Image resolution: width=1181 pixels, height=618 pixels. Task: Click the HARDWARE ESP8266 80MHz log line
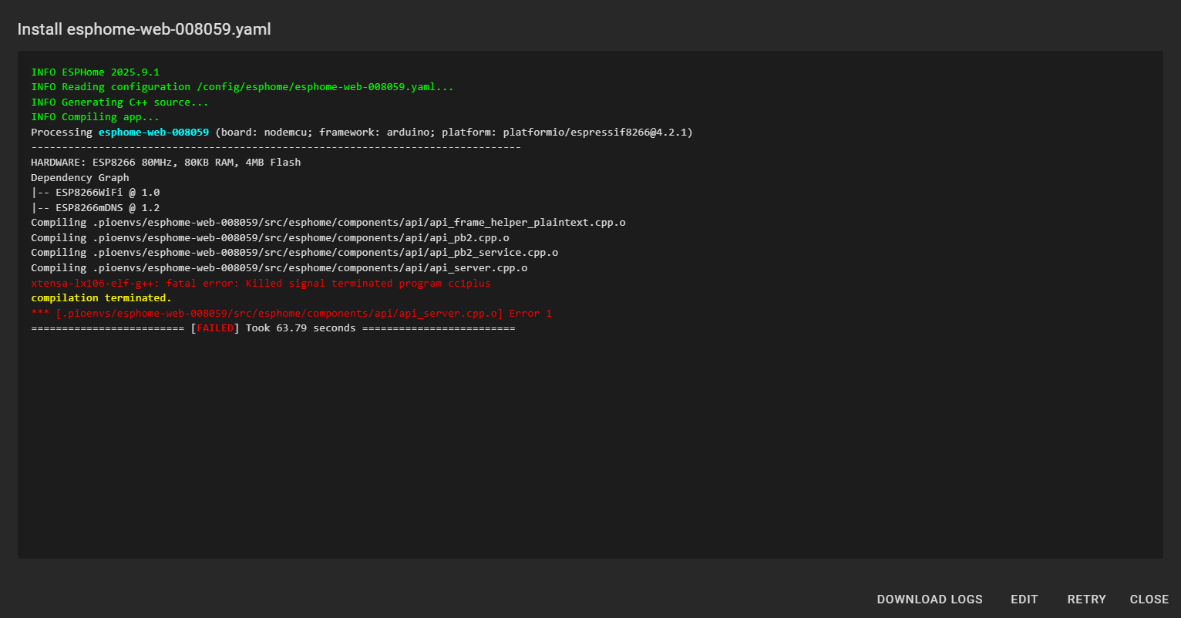pos(166,163)
